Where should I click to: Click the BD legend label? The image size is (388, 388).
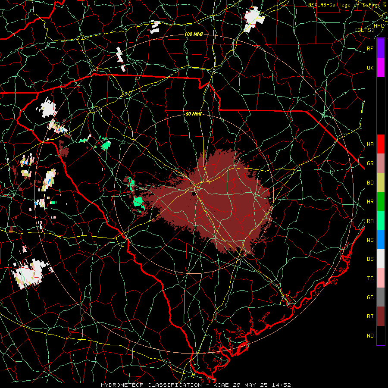[x=370, y=183]
